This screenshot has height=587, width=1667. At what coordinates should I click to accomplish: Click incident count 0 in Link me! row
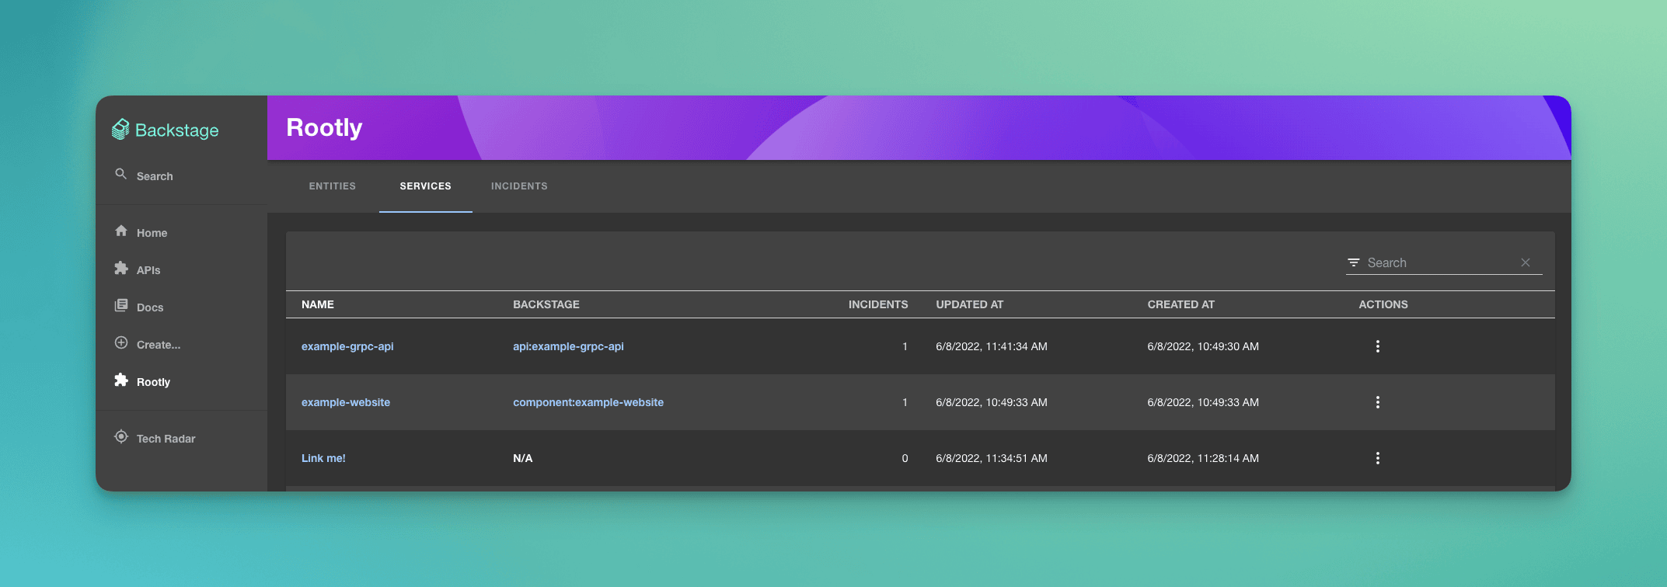(905, 458)
